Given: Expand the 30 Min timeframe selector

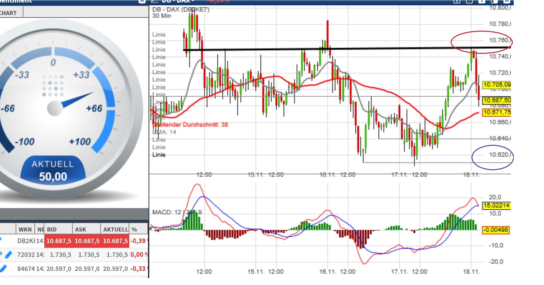Looking at the screenshot, I should coord(162,16).
